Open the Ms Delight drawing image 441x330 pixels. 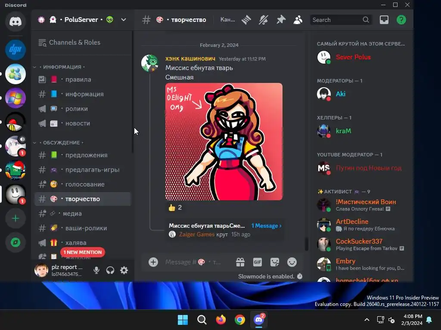tap(224, 141)
